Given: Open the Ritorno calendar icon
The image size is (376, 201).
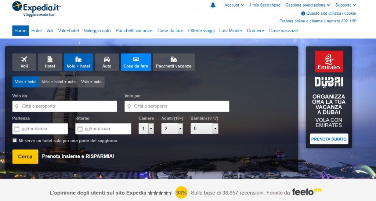Looking at the screenshot, I should coord(80,129).
